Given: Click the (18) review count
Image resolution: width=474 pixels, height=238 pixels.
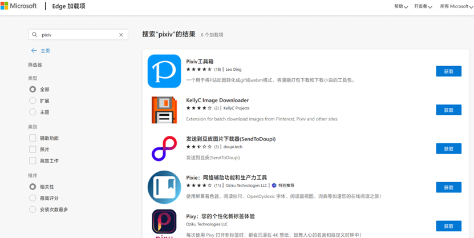Looking at the screenshot, I should (218, 69).
